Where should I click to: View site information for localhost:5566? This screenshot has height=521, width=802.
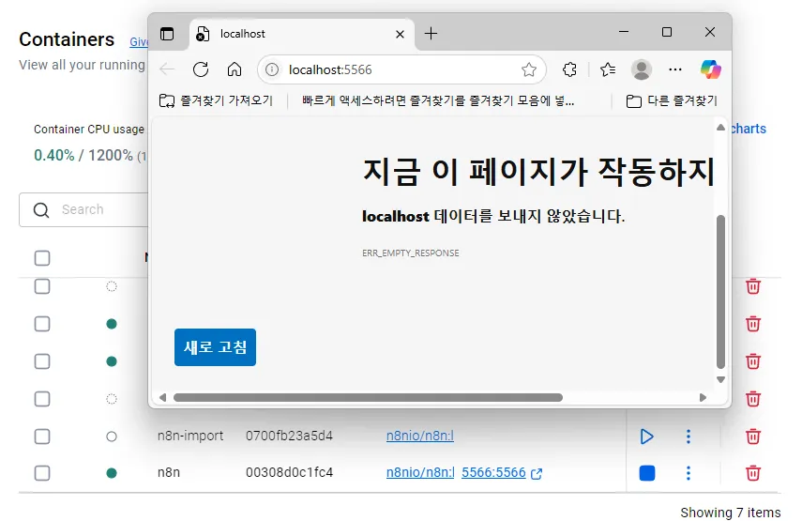pos(272,69)
